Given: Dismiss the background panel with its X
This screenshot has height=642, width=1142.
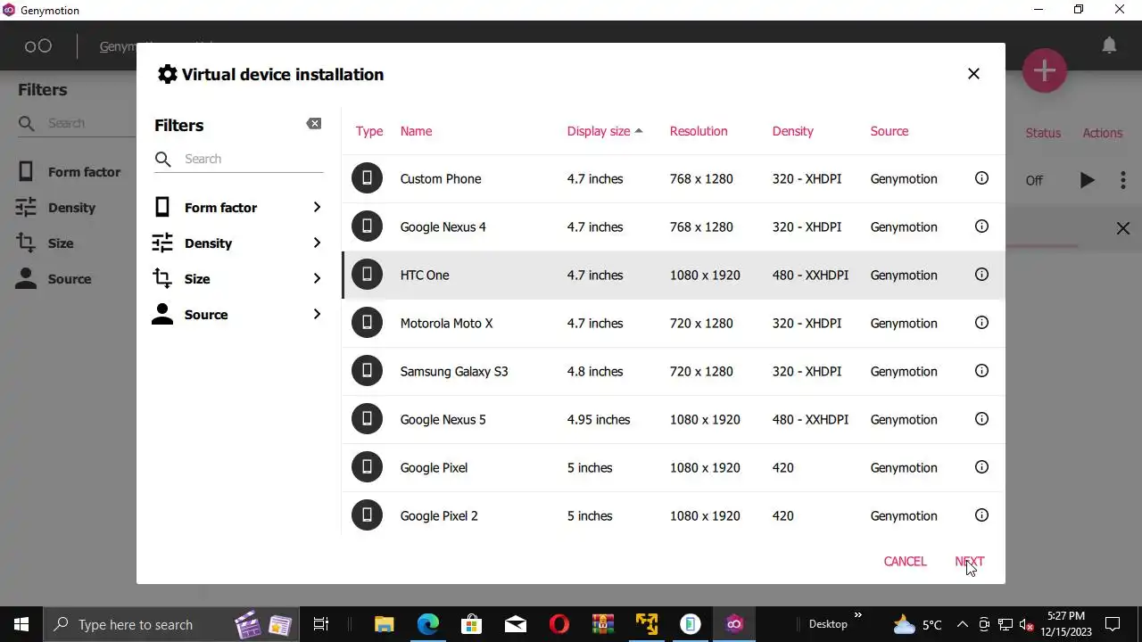Looking at the screenshot, I should tap(1123, 229).
